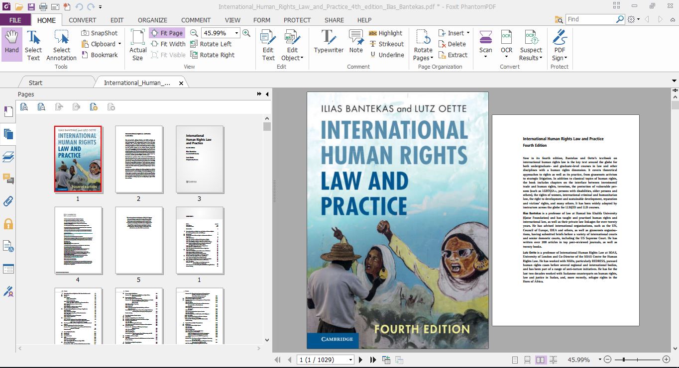Rotate the view right
The image size is (679, 368).
(213, 55)
